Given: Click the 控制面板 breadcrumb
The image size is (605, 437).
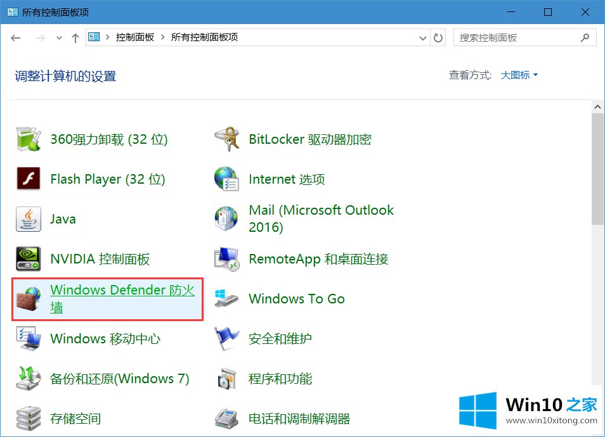Looking at the screenshot, I should click(135, 37).
